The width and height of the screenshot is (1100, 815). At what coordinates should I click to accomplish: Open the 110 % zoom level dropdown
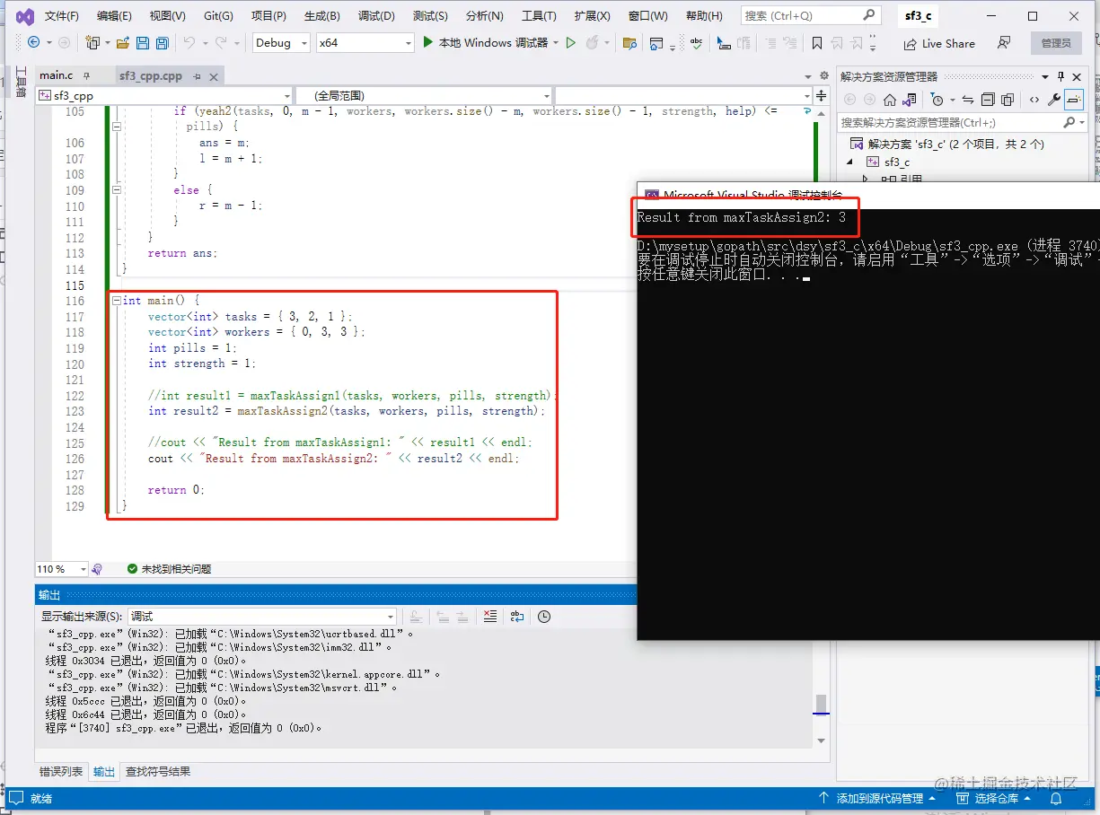click(x=61, y=569)
